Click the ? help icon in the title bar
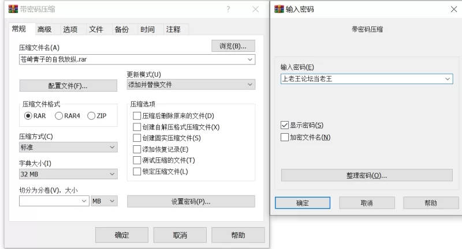462x249 pixels. 228,10
